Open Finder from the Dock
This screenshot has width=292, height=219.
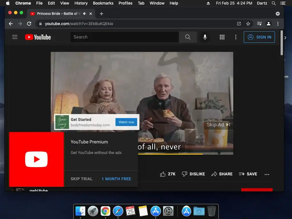click(x=80, y=211)
